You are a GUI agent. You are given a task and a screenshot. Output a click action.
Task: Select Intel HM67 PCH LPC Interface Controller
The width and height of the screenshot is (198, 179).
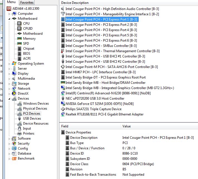tap(101, 72)
